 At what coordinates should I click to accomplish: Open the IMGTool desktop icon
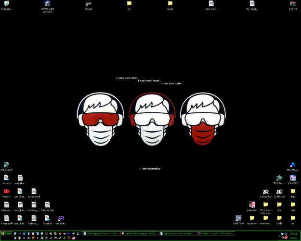coord(238,218)
